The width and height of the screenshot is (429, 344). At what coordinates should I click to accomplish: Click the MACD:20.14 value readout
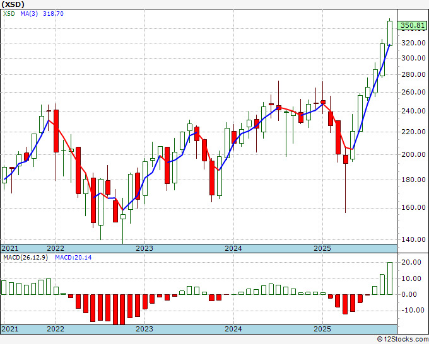[x=73, y=258]
